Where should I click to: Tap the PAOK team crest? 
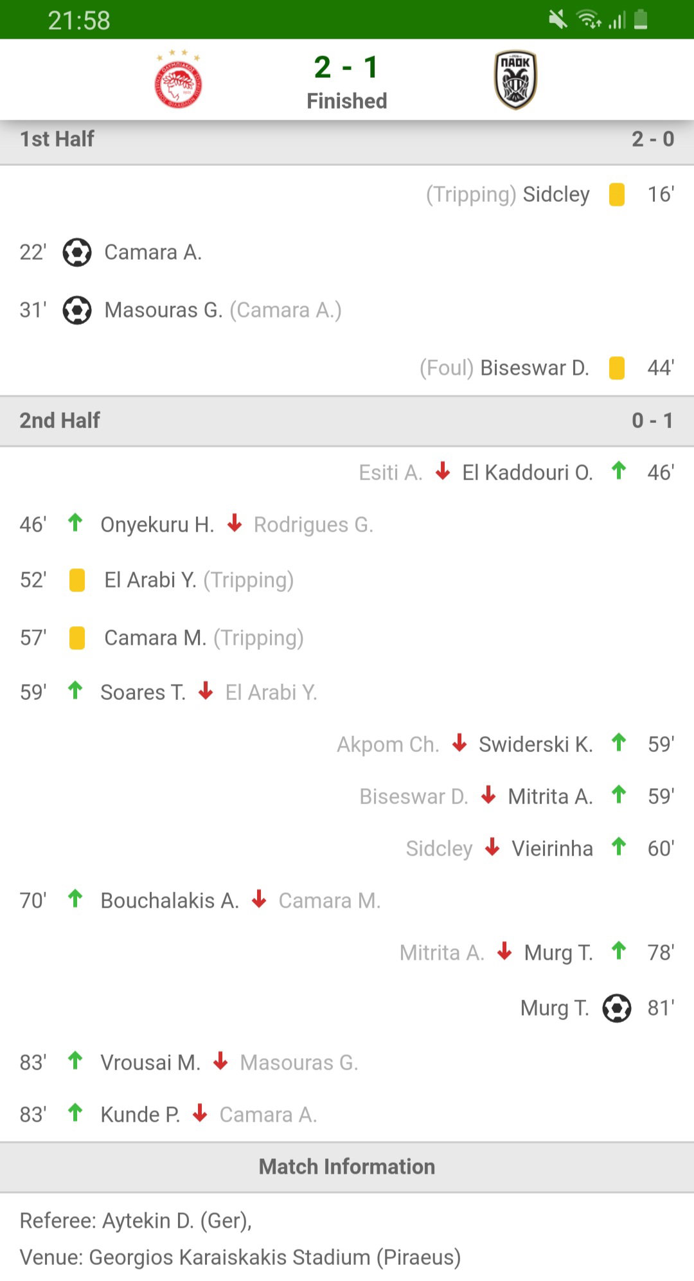(515, 80)
